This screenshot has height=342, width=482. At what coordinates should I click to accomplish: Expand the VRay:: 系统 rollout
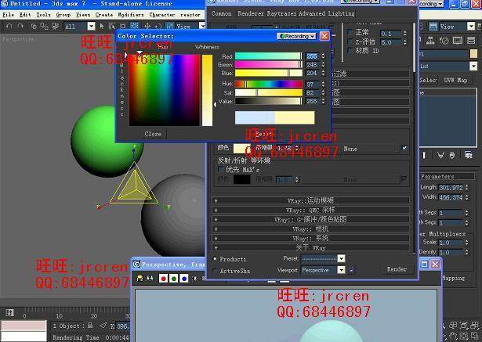310,238
